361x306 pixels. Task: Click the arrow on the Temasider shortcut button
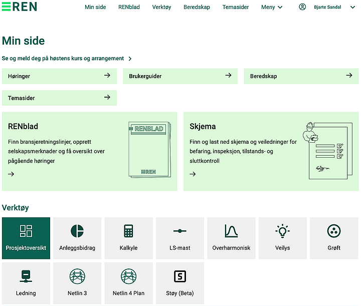point(107,97)
